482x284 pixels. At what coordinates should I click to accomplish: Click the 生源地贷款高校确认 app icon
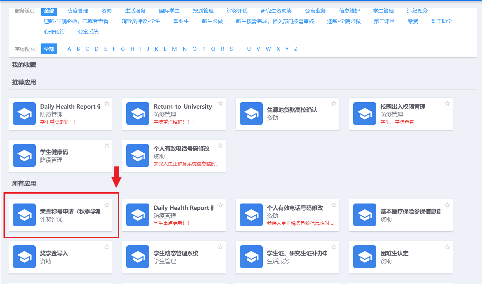click(x=251, y=114)
